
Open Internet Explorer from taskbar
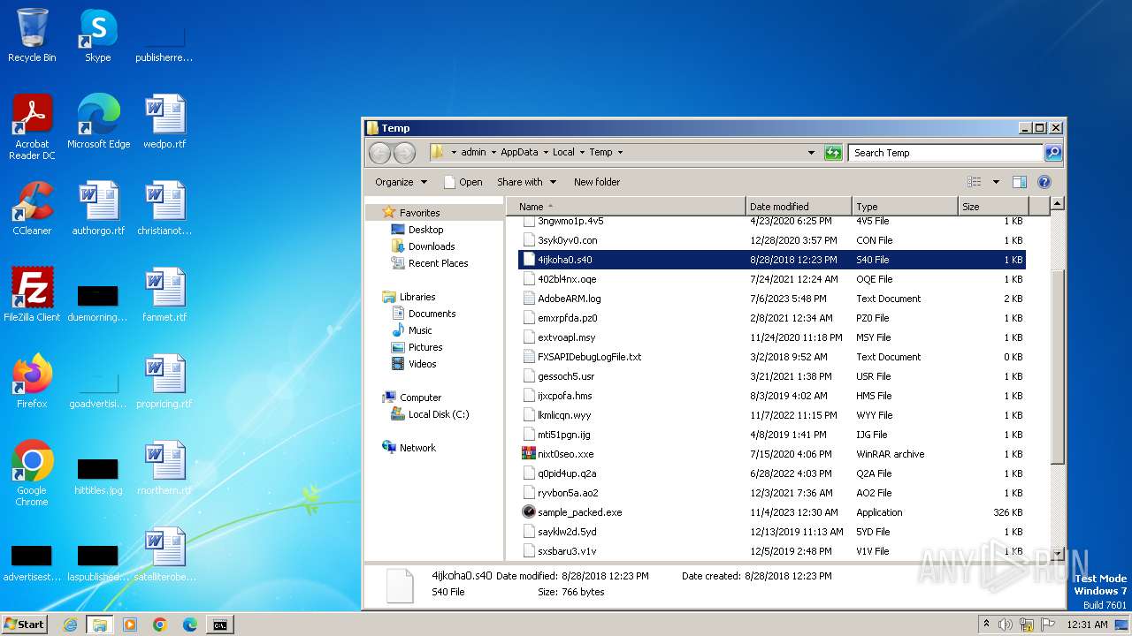coord(70,625)
